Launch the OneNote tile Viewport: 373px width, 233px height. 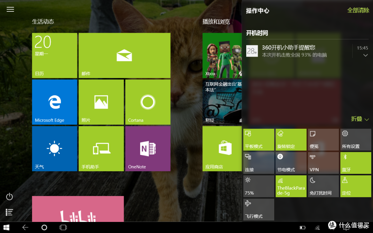148,148
